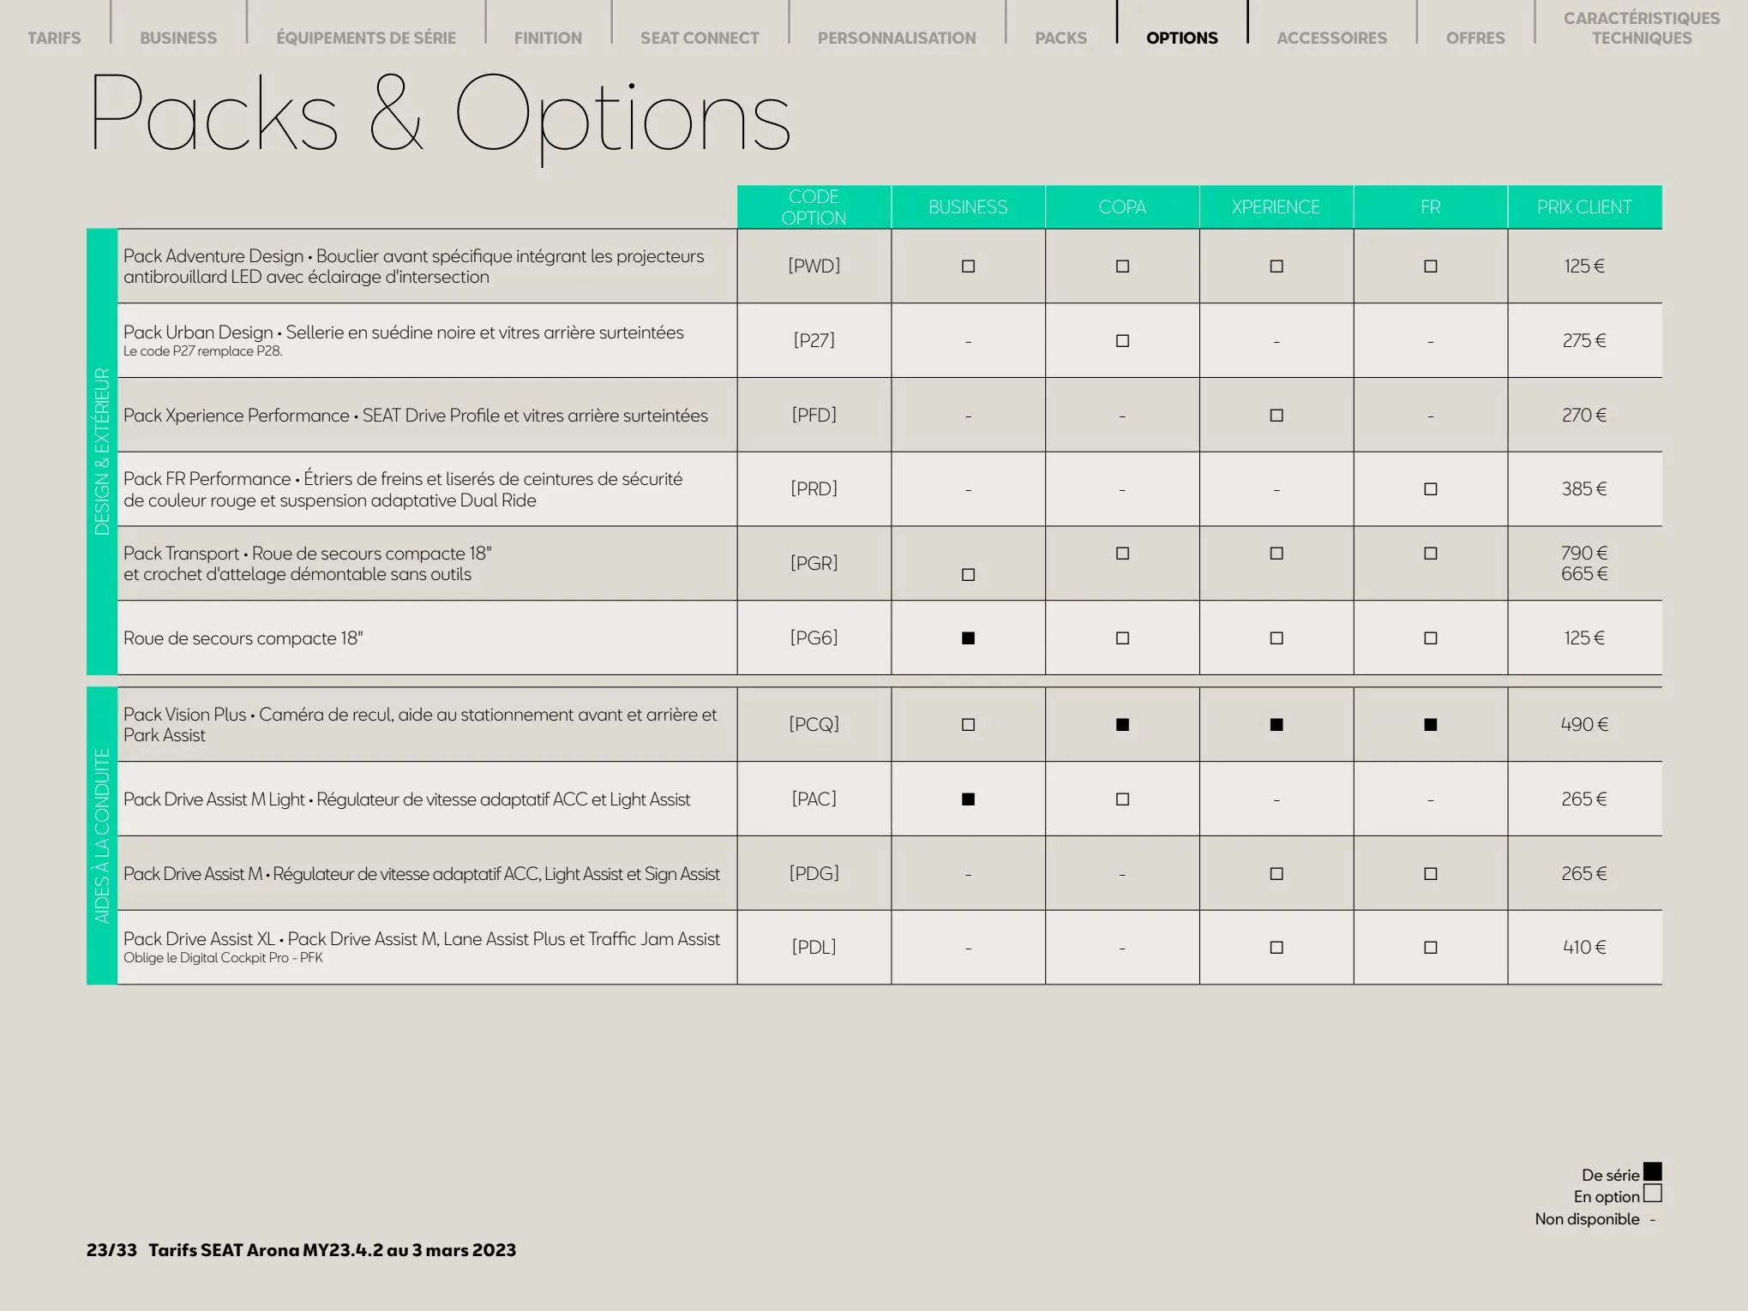Click PDG option box under XPERIENCE
Viewport: 1748px width, 1311px height.
click(1276, 874)
